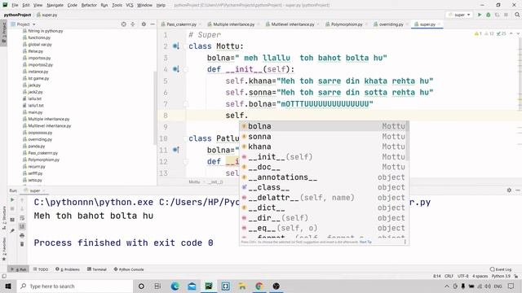Click print icon in Run panel
The height and width of the screenshot is (293, 522).
point(22,235)
